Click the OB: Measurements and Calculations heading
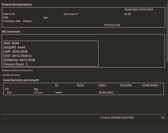Screen dimensions: 168x133 (17, 70)
